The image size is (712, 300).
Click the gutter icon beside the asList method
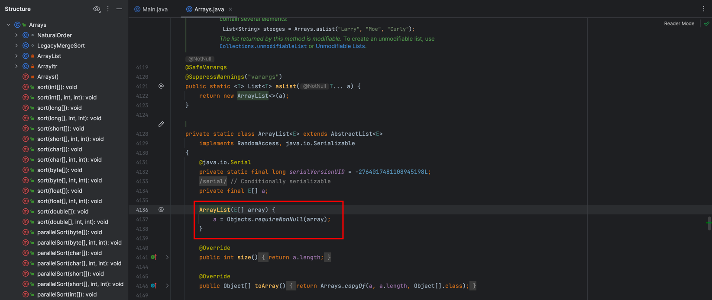[161, 86]
